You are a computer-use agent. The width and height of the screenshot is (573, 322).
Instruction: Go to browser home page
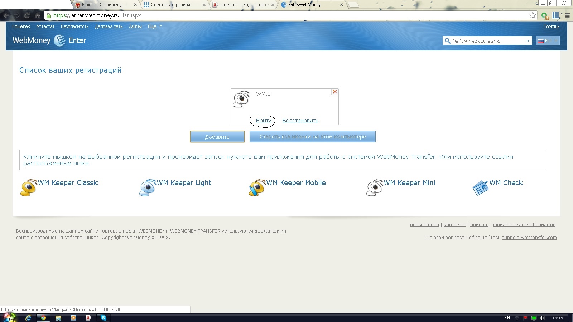(37, 15)
